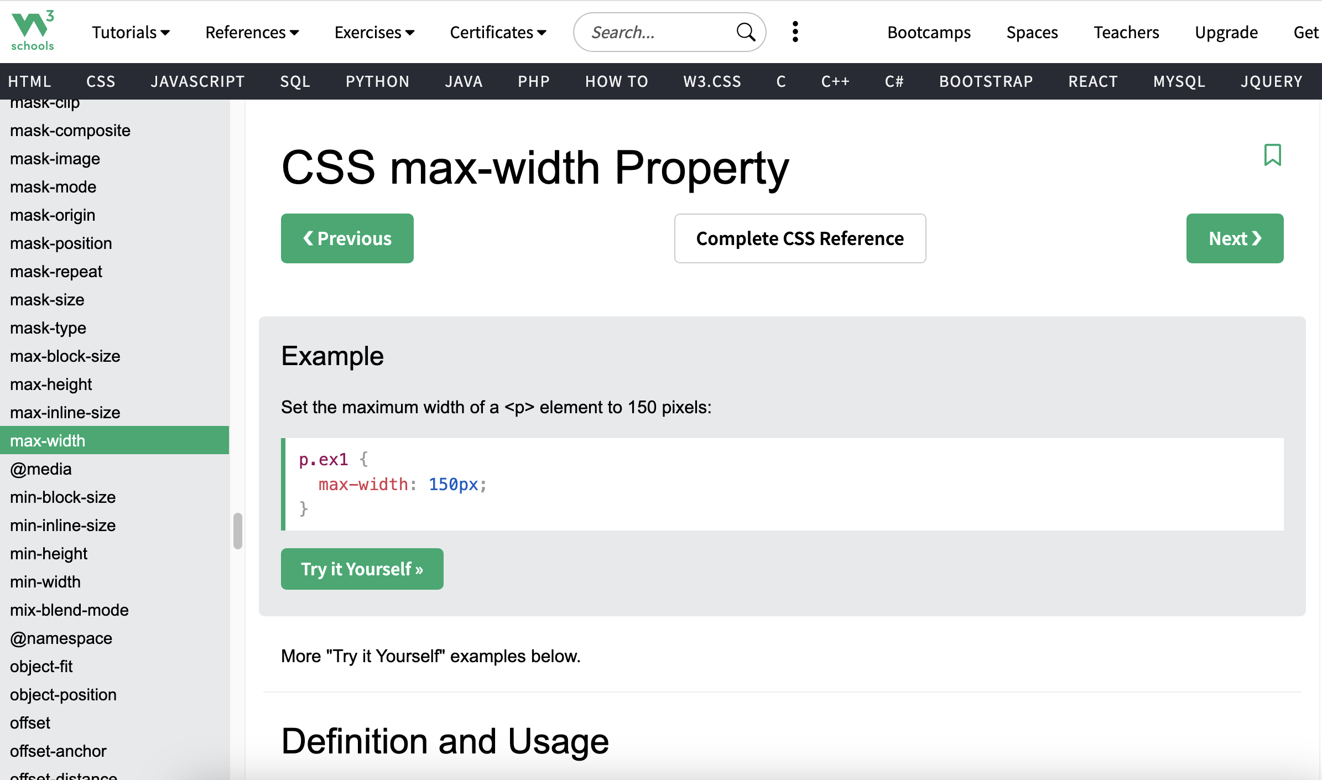This screenshot has width=1322, height=780.
Task: Select max-height in the sidebar
Action: click(51, 384)
